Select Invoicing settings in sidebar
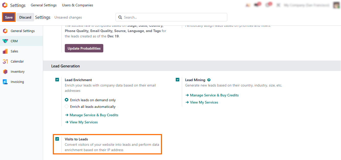 point(17,82)
